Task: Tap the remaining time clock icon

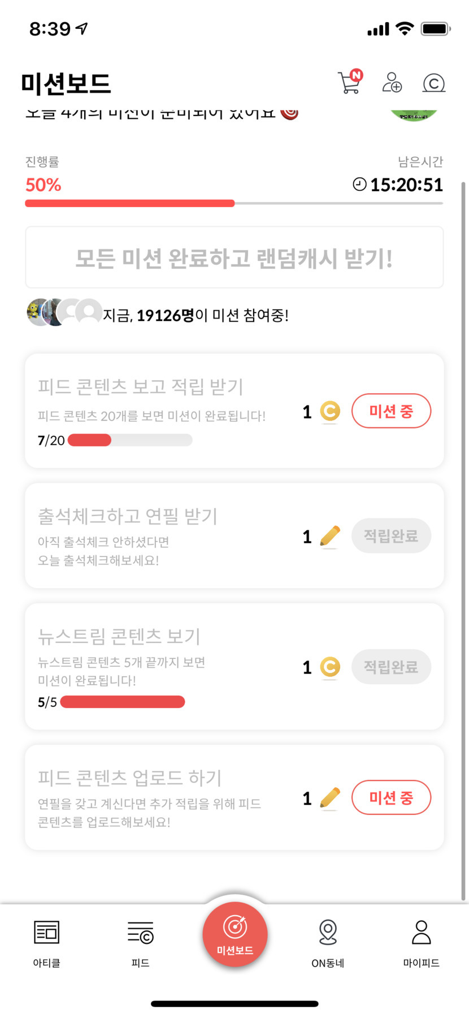Action: [x=359, y=184]
